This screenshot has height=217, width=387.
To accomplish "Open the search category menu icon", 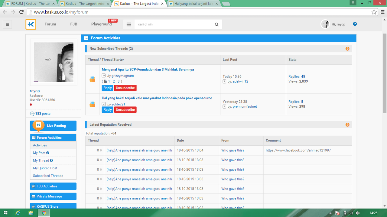I will coord(129,24).
